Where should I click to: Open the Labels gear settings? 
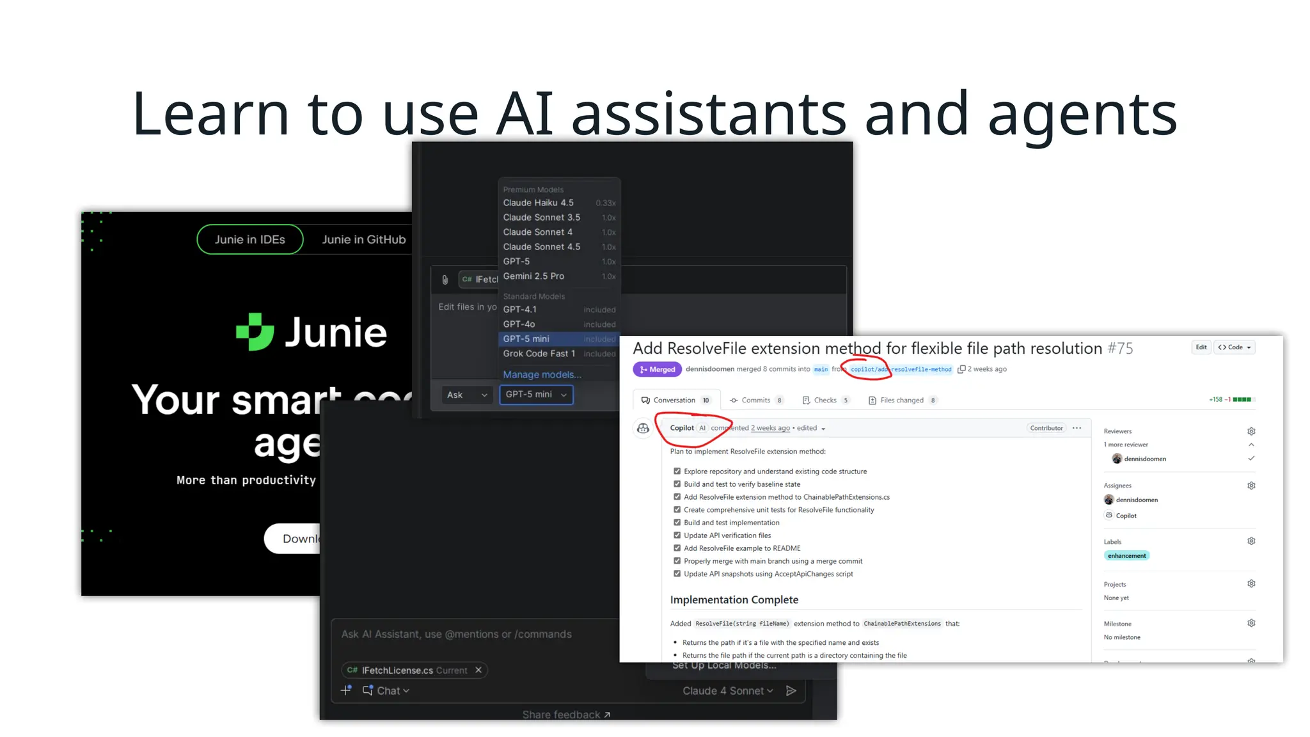1251,541
